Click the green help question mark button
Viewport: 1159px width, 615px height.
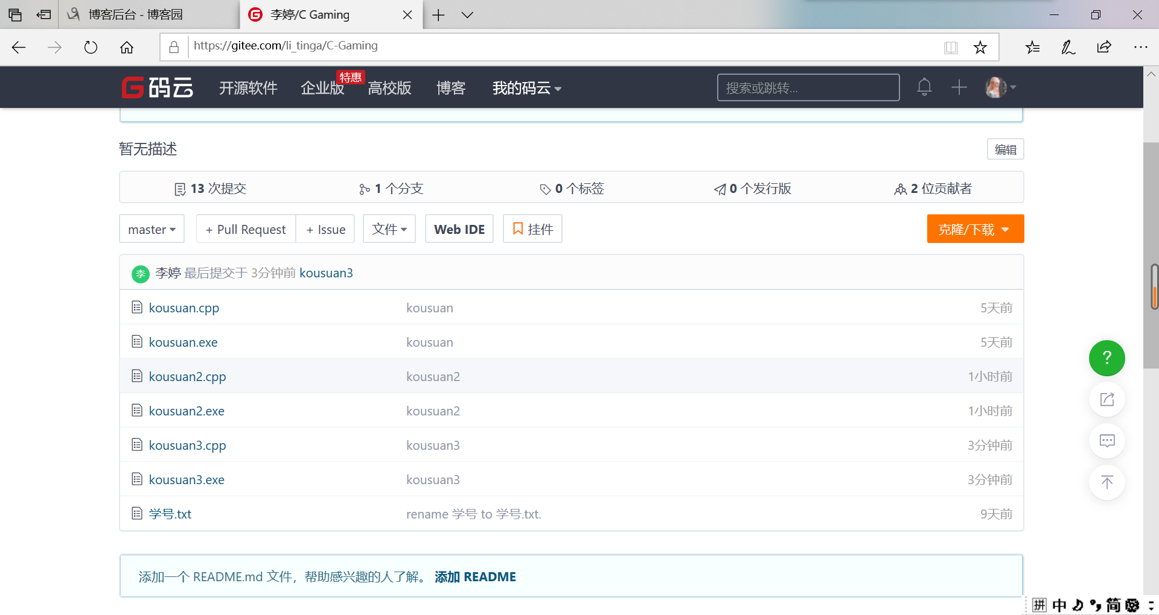pos(1106,358)
